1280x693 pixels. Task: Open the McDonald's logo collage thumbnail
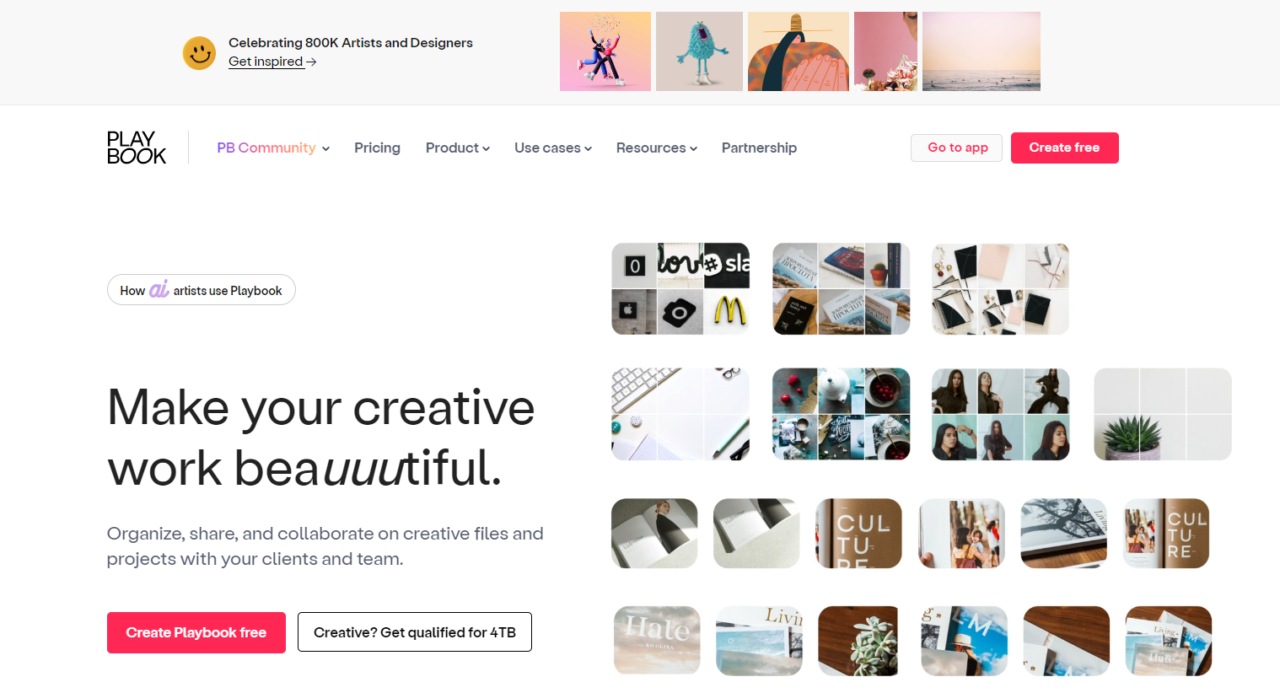[x=680, y=289]
